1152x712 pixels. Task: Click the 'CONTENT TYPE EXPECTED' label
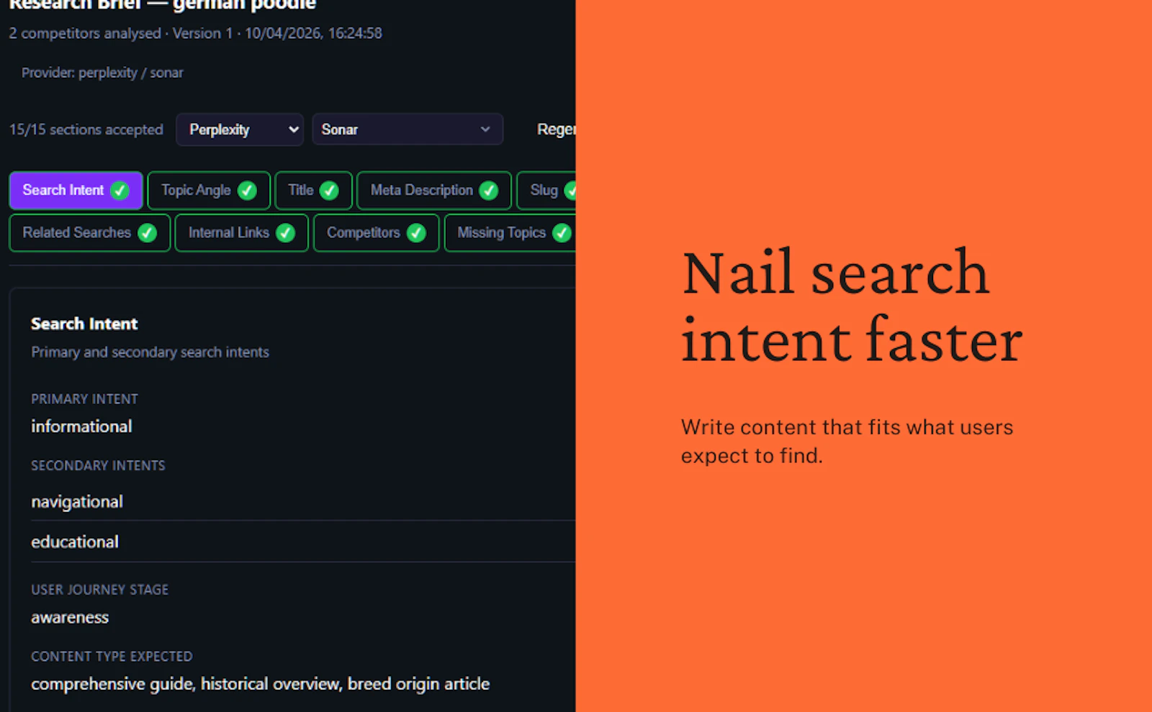(x=112, y=657)
